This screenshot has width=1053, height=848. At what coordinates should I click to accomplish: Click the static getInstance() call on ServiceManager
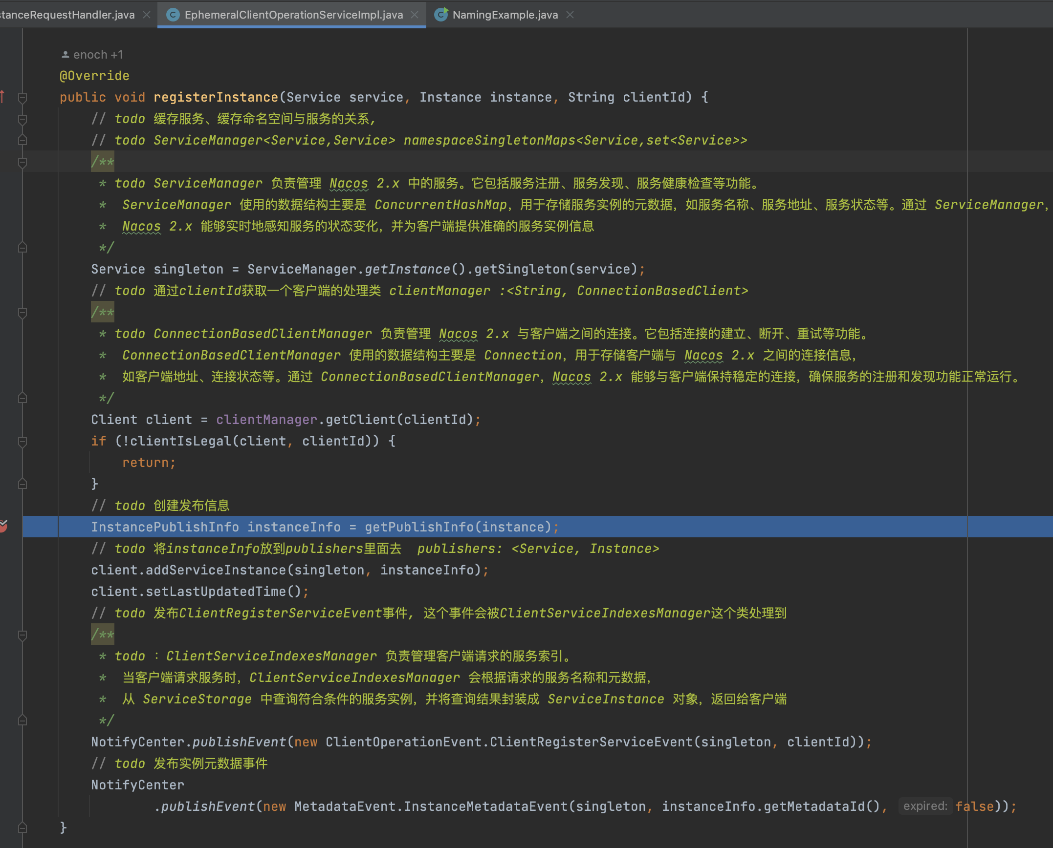(415, 269)
